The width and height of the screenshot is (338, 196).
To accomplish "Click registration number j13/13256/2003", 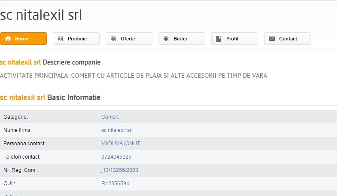I will tap(120, 170).
